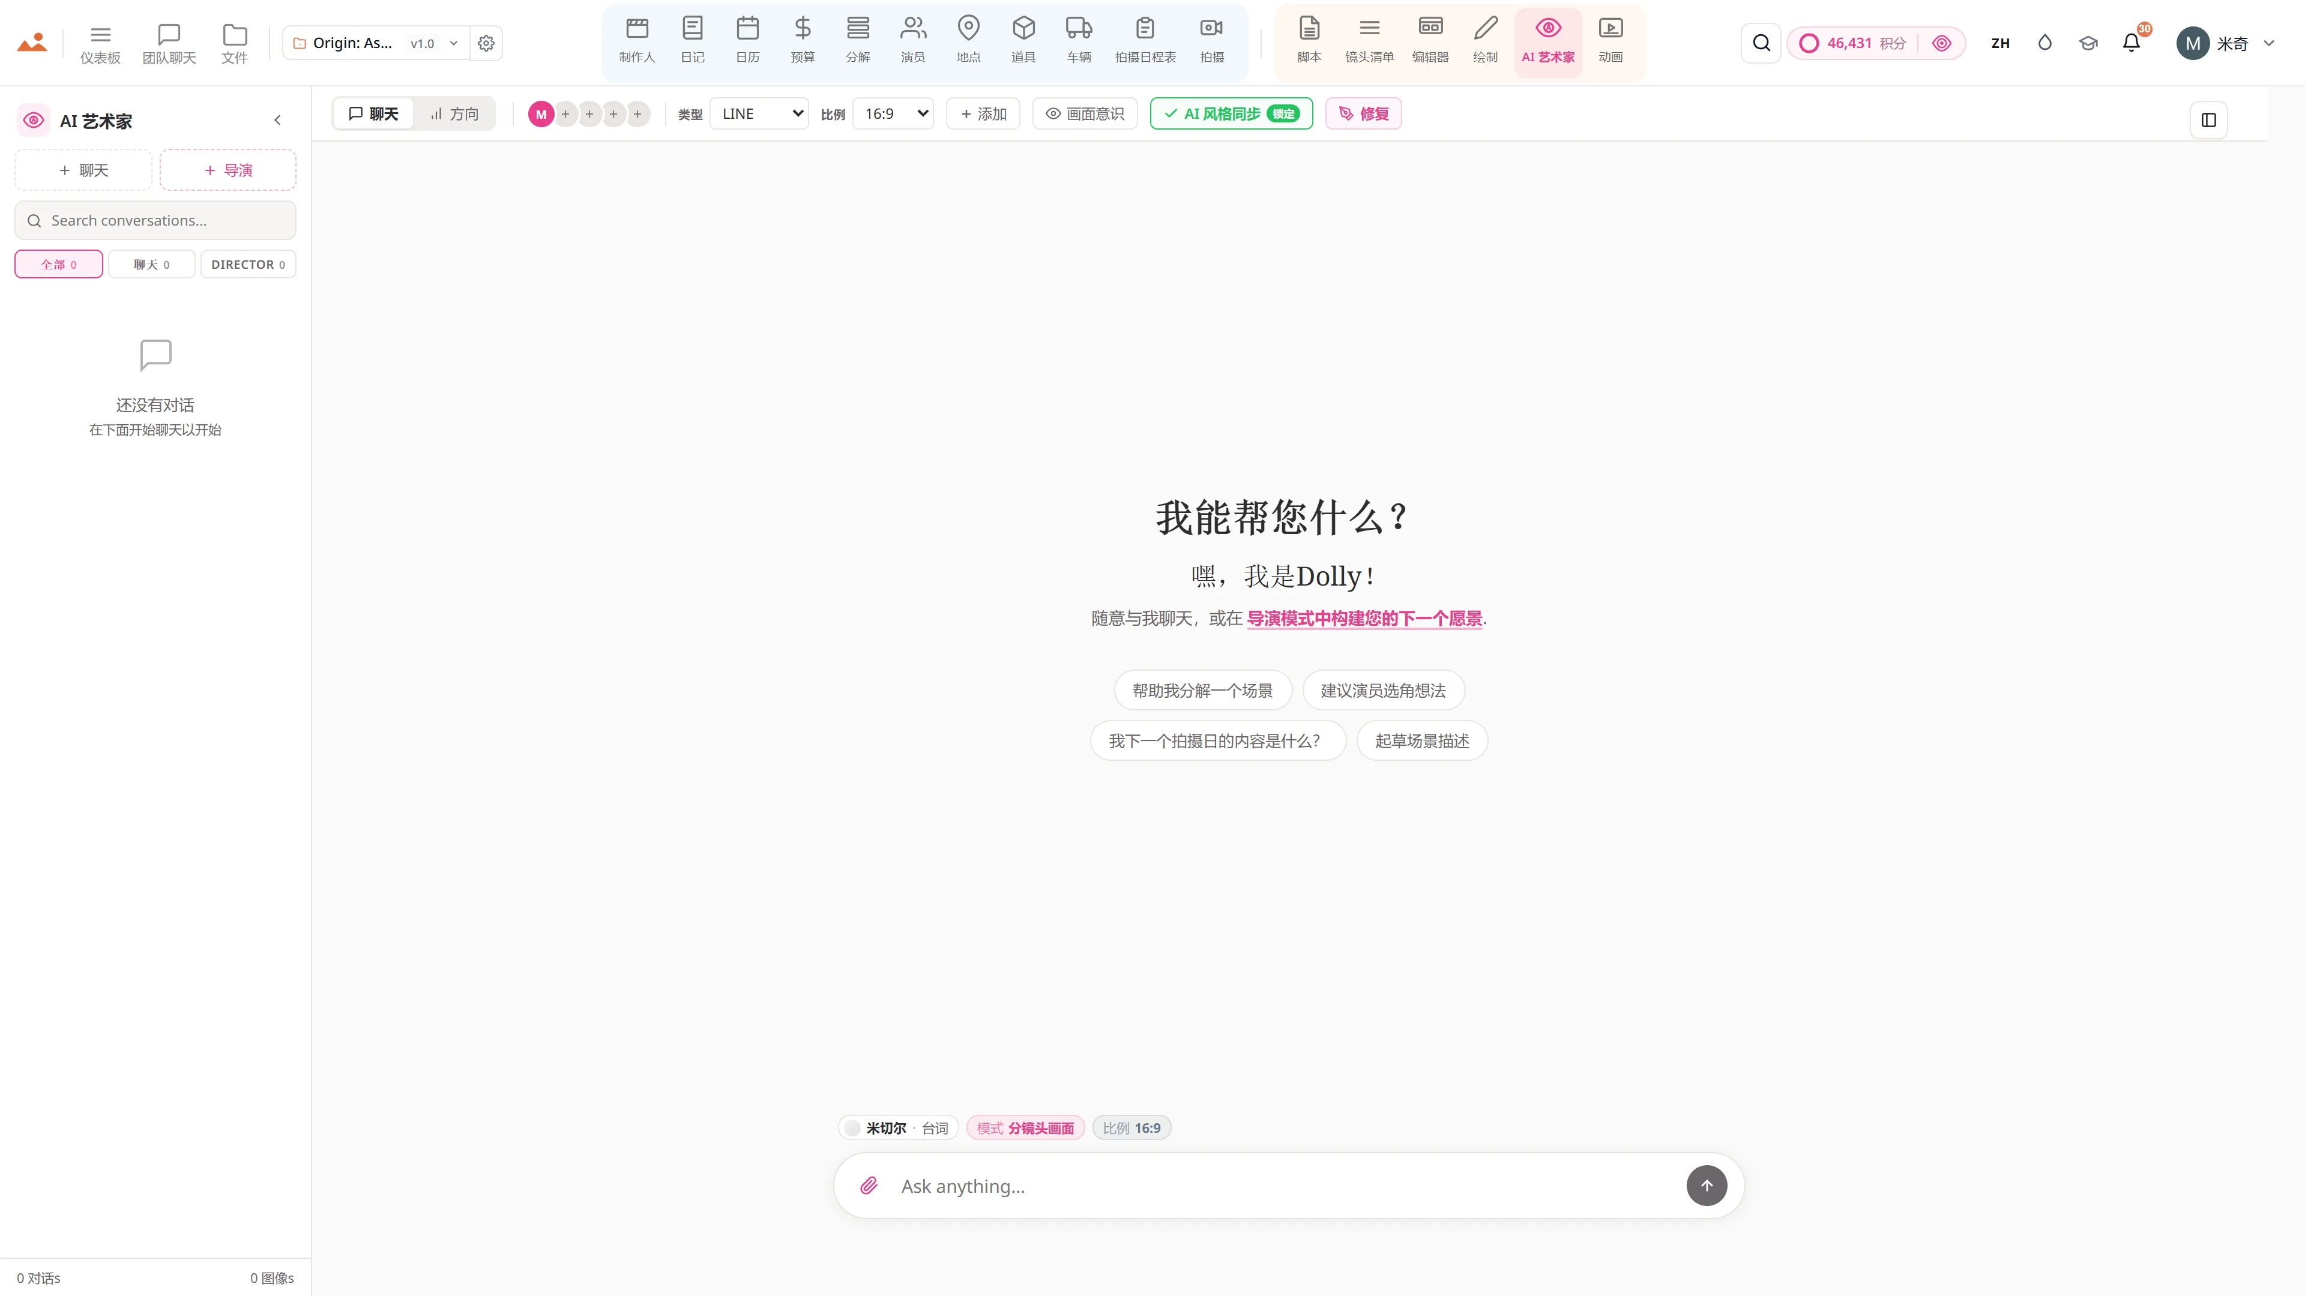Choose suggestion 我下一个拍摄日的内容是什么?
Viewport: 2305px width, 1296px height.
coord(1218,740)
